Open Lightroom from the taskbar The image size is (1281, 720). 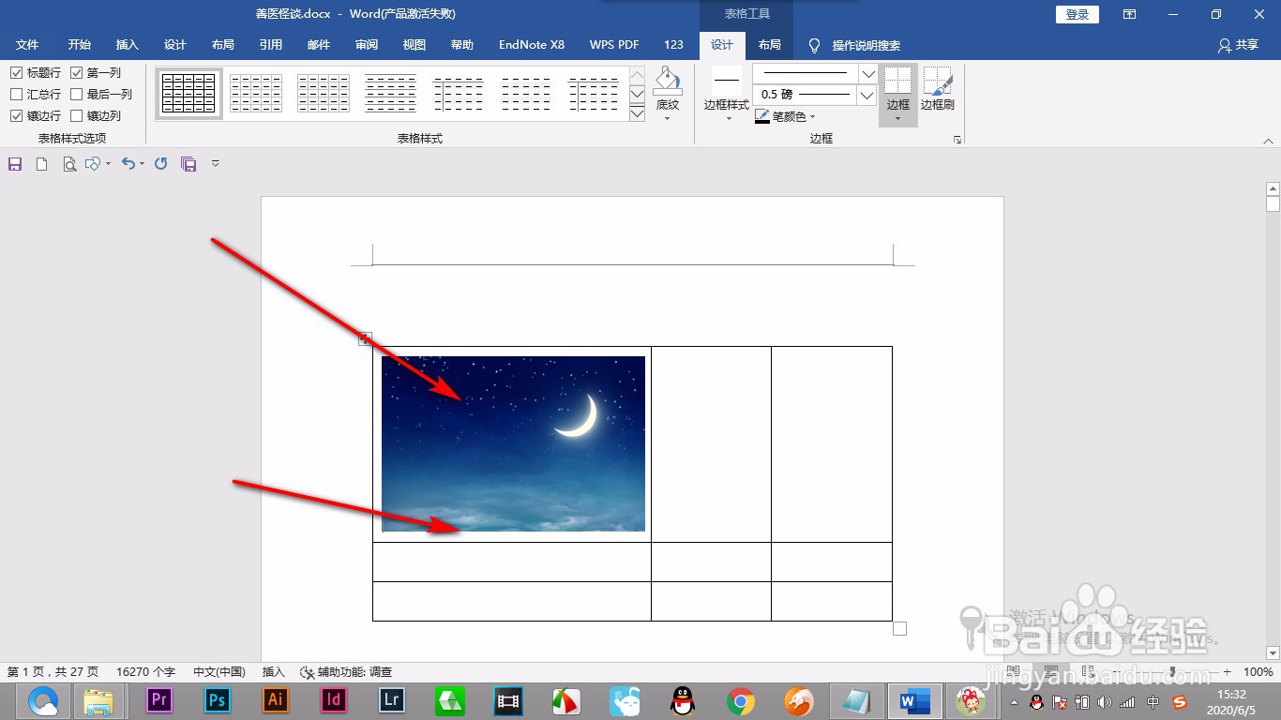point(392,699)
